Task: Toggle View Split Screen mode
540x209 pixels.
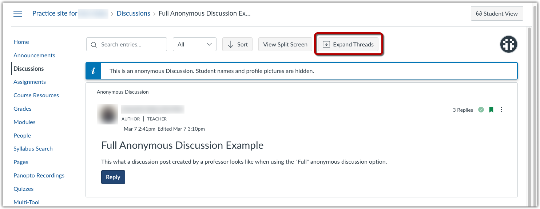Action: (x=285, y=44)
